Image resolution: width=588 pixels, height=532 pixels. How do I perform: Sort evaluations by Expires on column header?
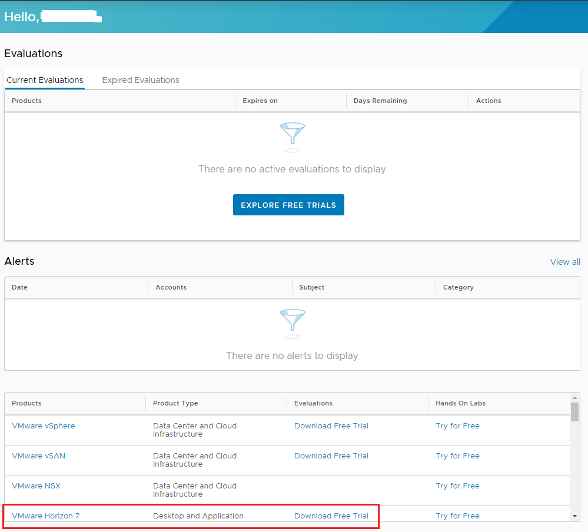point(260,101)
